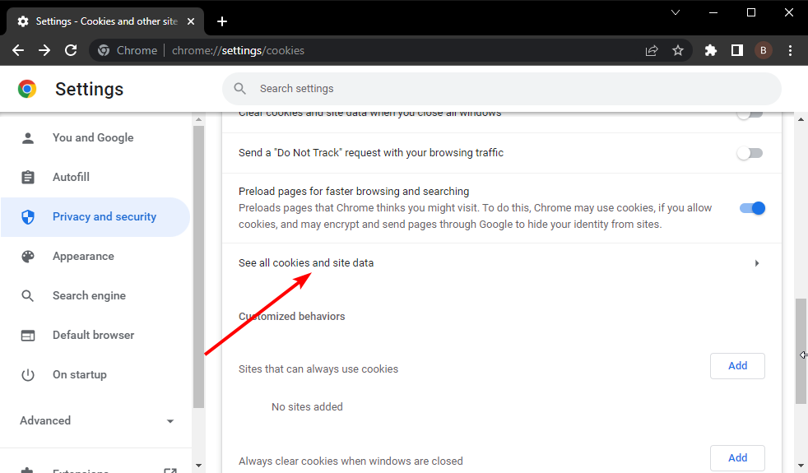Click main page scroll-down arrow
This screenshot has width=808, height=473.
tap(801, 466)
